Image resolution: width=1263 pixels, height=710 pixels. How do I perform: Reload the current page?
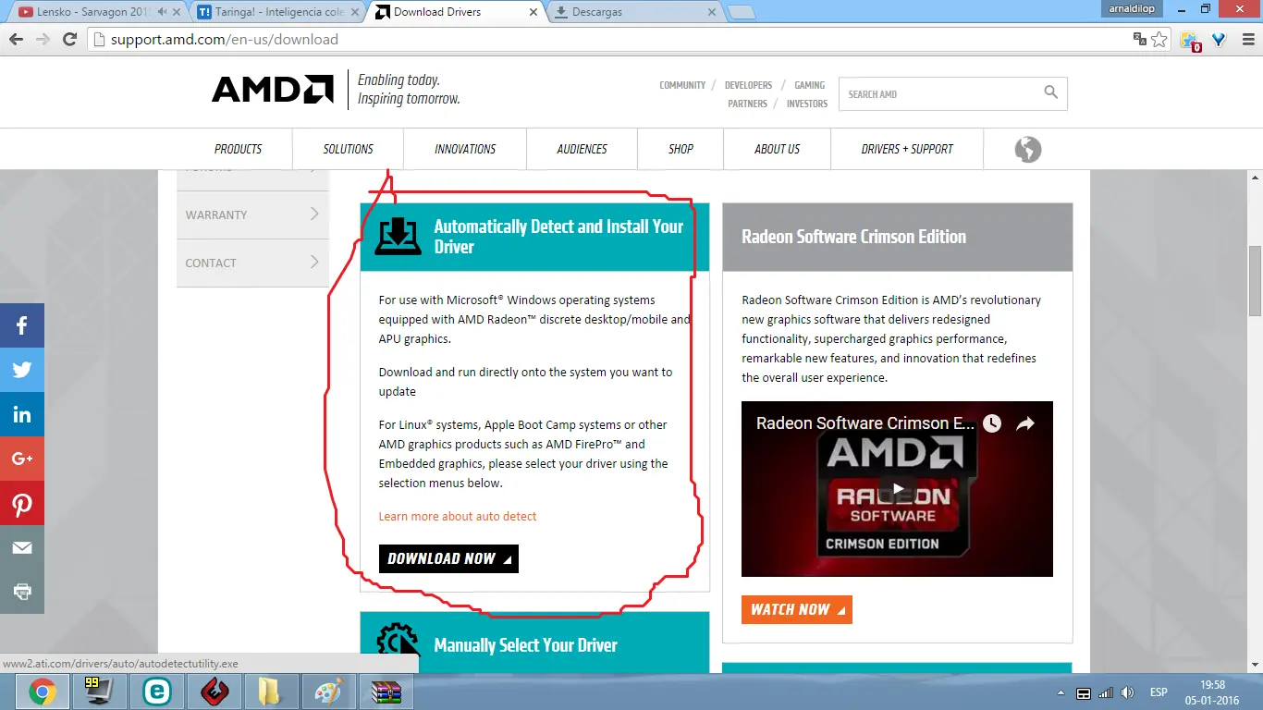coord(69,39)
